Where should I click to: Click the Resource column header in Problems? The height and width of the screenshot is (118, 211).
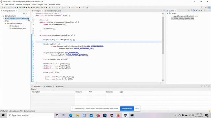81,92
